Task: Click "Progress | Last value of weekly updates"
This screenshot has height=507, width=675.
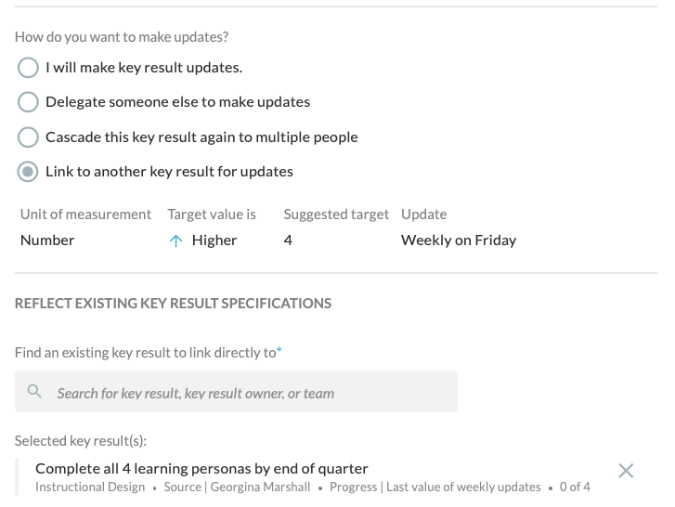Action: [435, 487]
